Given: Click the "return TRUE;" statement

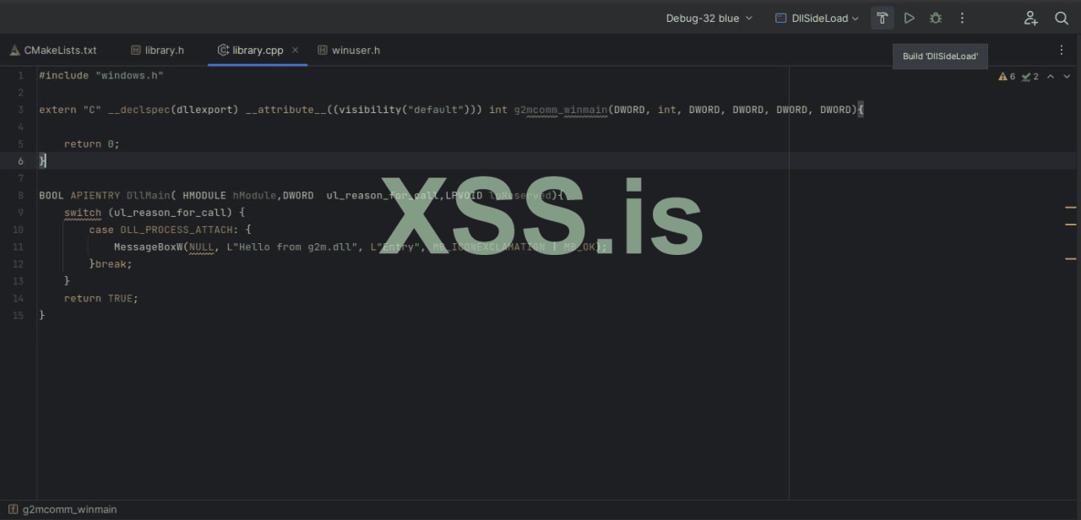Looking at the screenshot, I should 100,298.
